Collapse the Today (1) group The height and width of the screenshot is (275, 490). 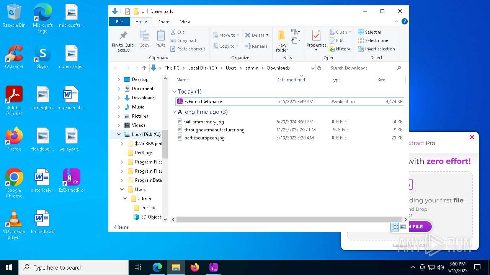(x=174, y=92)
